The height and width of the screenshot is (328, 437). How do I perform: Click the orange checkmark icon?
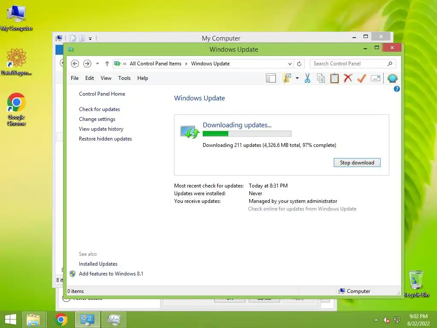pos(361,78)
